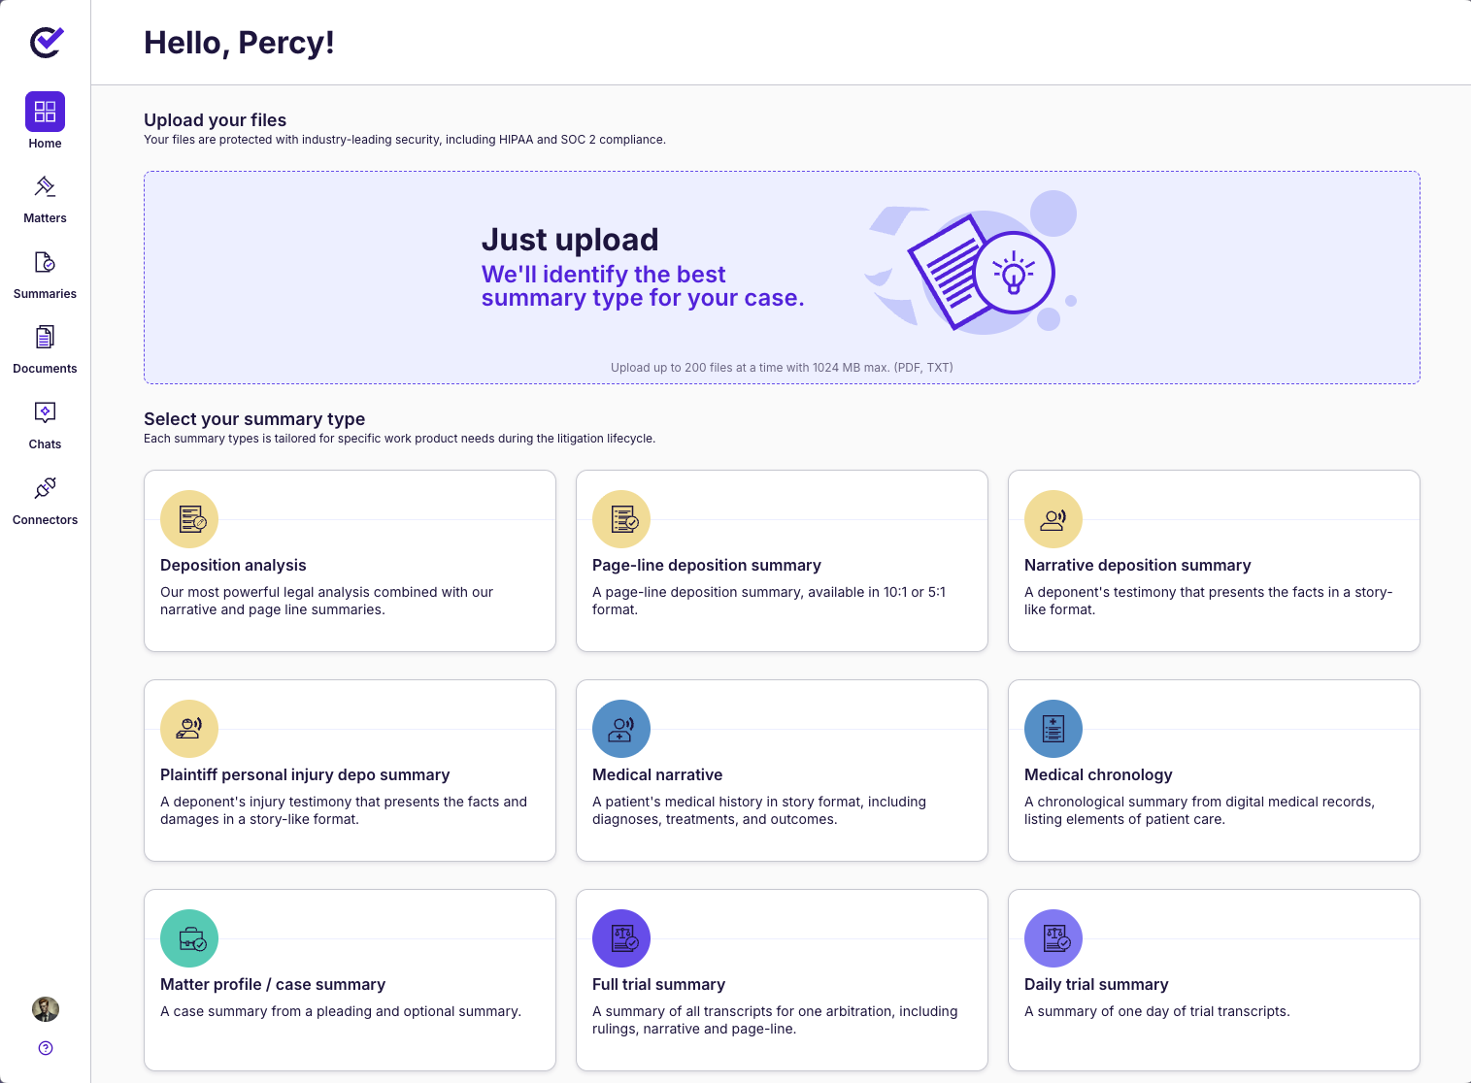
Task: Select Narrative deposition summary card
Action: pyautogui.click(x=1213, y=561)
